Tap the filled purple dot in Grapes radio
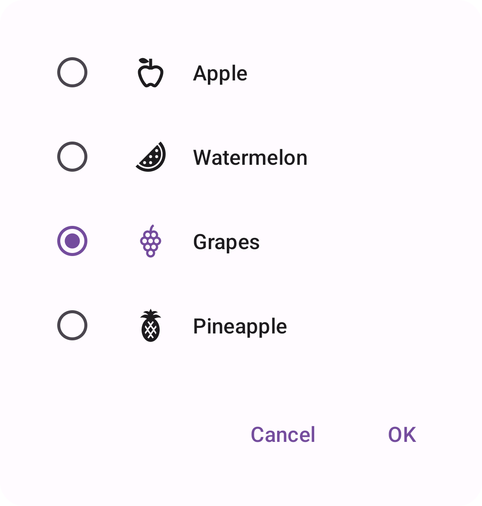 tap(72, 241)
